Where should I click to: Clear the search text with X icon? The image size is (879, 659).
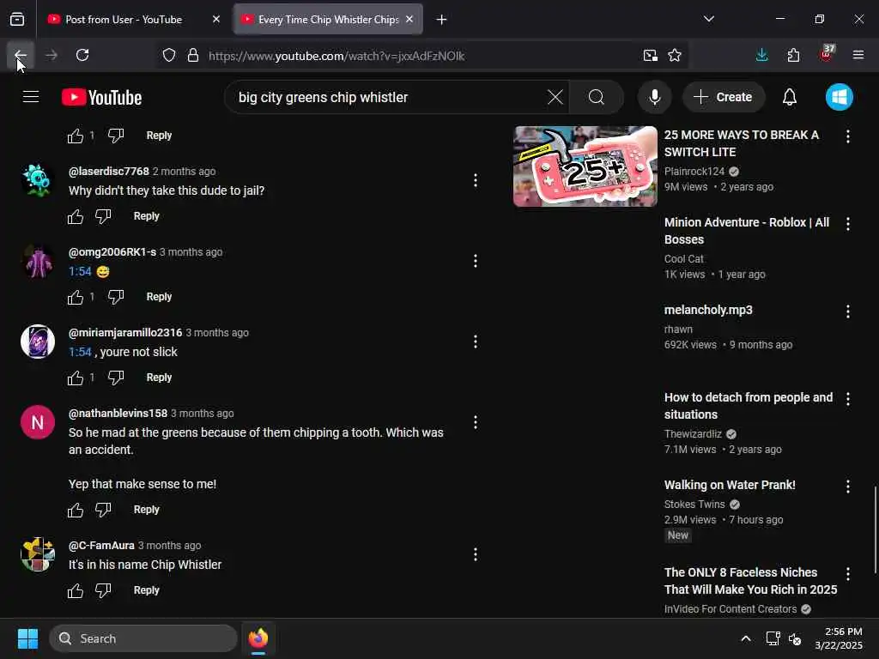(555, 97)
